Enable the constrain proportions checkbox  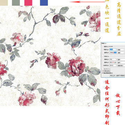point(103,71)
